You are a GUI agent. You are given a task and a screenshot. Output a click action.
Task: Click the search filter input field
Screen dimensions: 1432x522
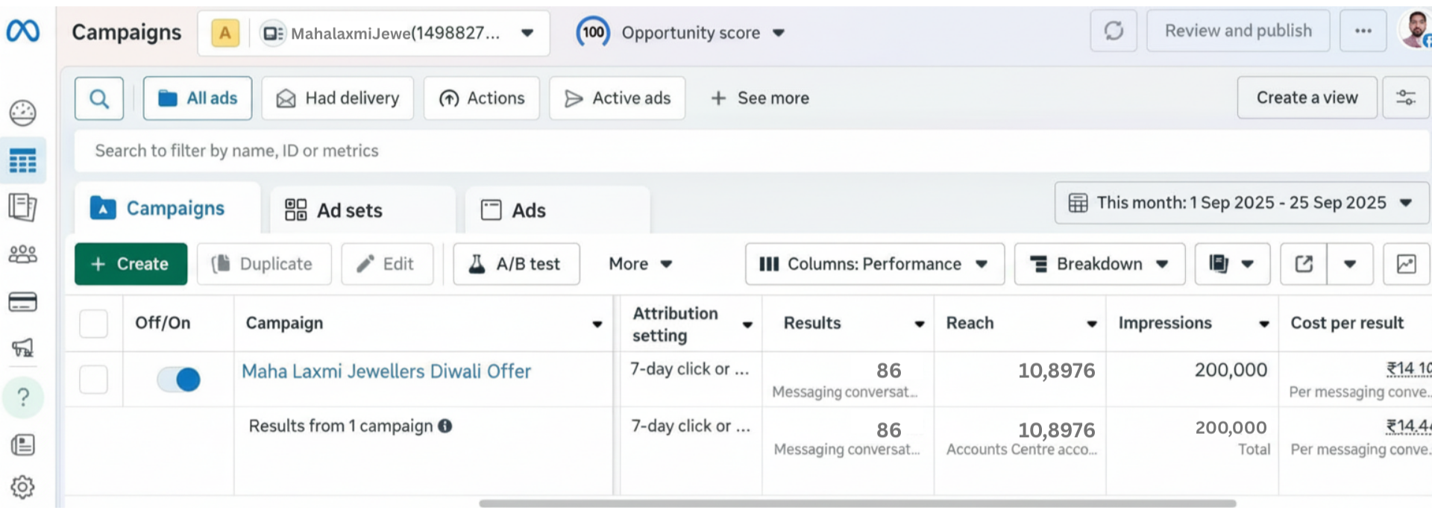click(x=746, y=151)
